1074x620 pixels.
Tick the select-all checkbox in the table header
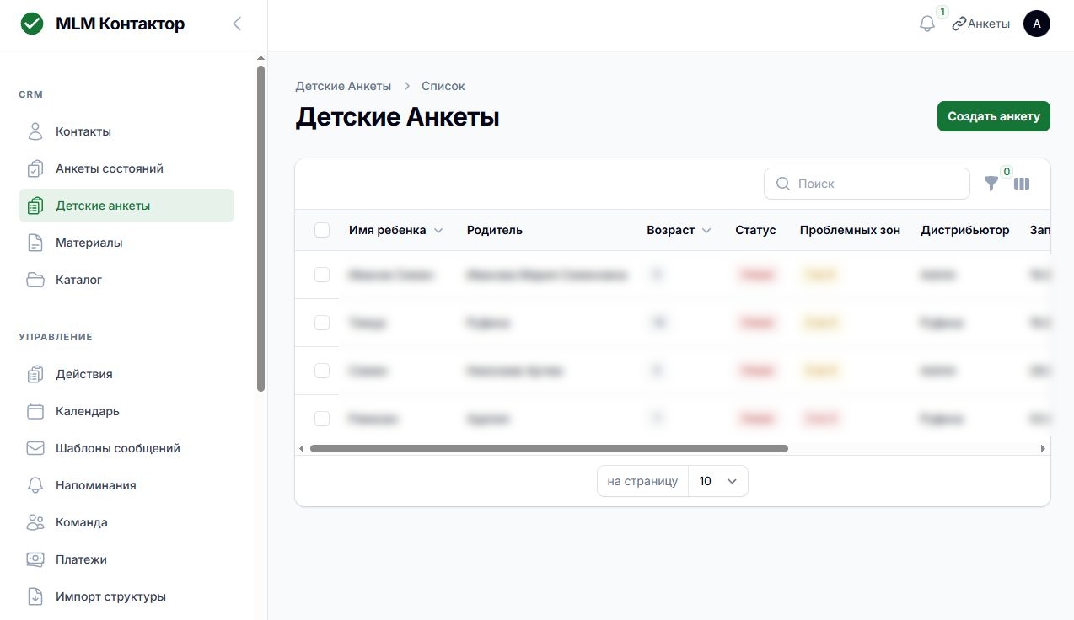pos(322,230)
